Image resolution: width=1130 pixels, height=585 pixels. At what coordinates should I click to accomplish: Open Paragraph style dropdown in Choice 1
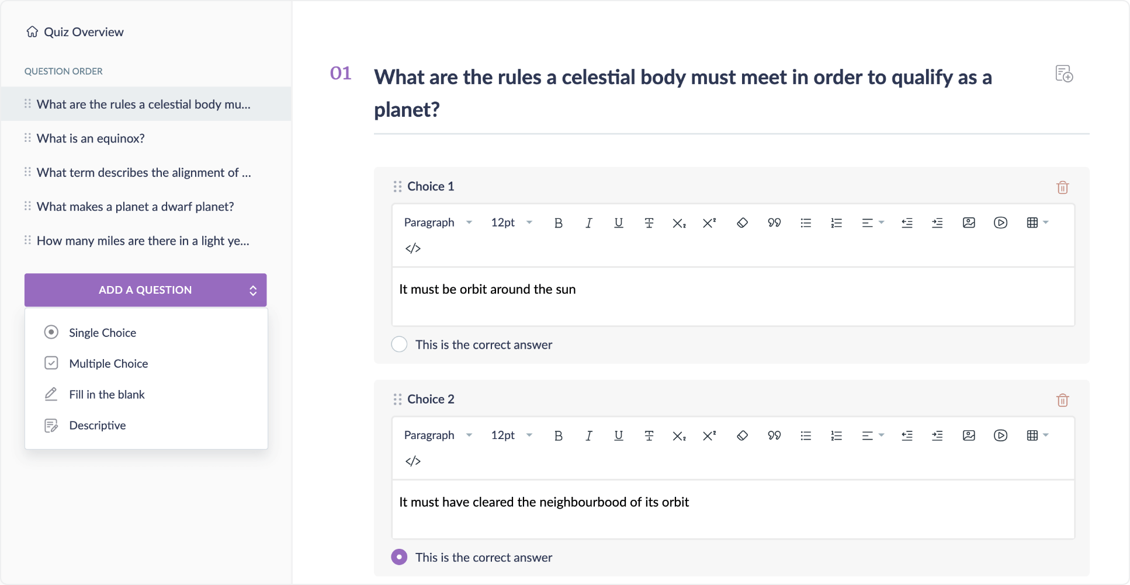point(438,223)
